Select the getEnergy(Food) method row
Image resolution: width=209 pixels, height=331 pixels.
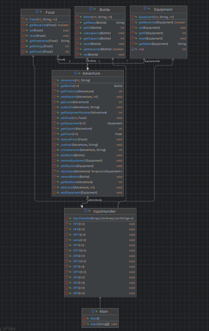(41, 46)
